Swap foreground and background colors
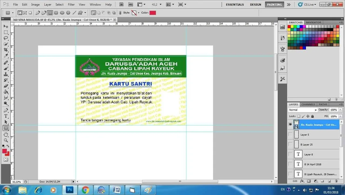 point(8,146)
